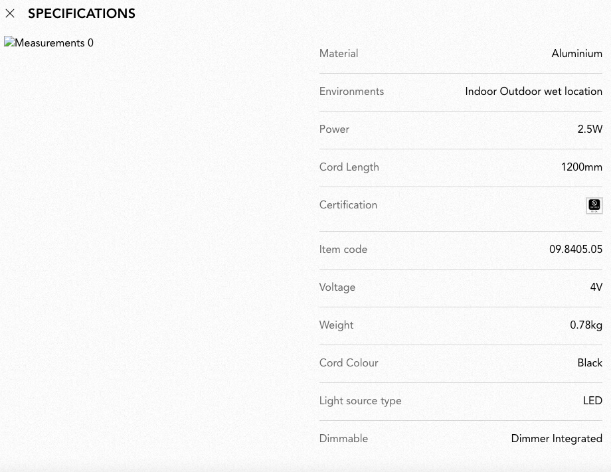Click the 1200mm cord length value

(x=581, y=167)
